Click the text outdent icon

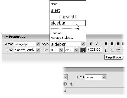pos(118,50)
